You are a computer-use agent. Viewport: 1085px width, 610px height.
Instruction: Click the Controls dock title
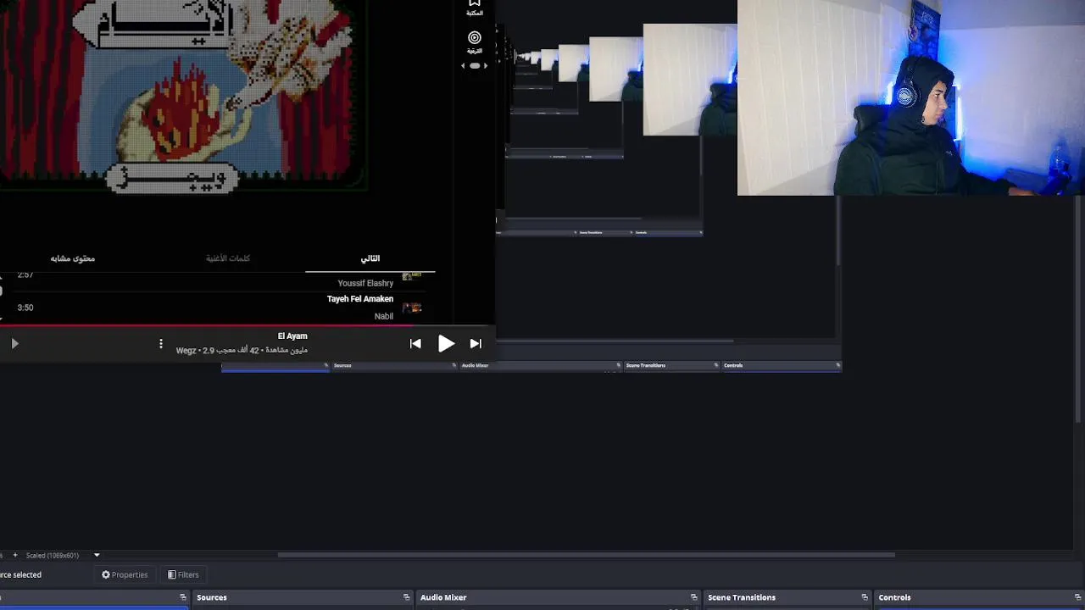894,597
